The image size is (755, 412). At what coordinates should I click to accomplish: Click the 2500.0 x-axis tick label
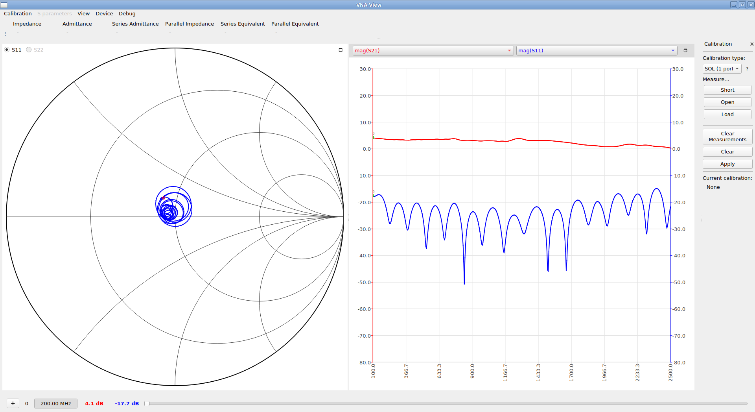pyautogui.click(x=670, y=372)
